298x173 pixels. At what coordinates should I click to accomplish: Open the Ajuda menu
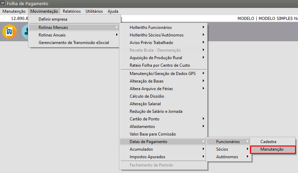(x=113, y=11)
